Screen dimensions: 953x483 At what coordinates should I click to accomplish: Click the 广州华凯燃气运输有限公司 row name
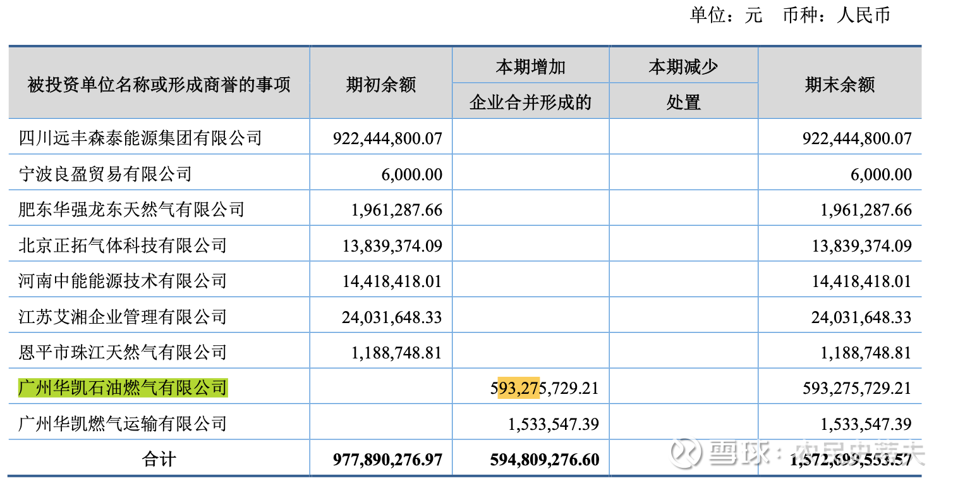(x=123, y=423)
